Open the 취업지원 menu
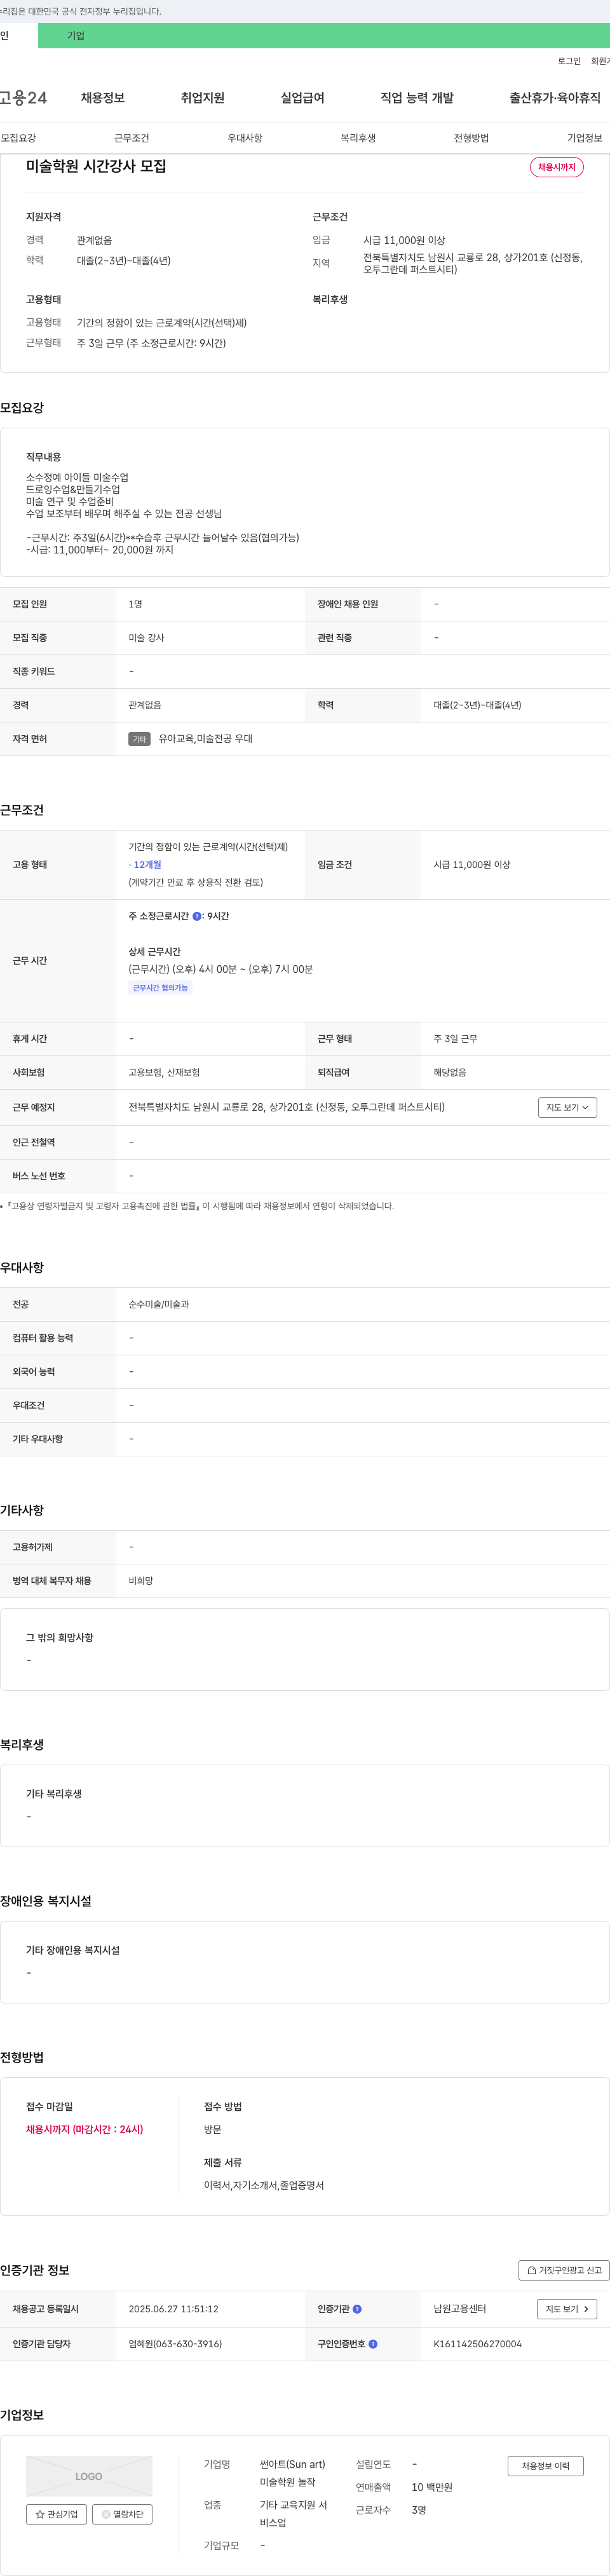Image resolution: width=610 pixels, height=2576 pixels. (x=203, y=98)
